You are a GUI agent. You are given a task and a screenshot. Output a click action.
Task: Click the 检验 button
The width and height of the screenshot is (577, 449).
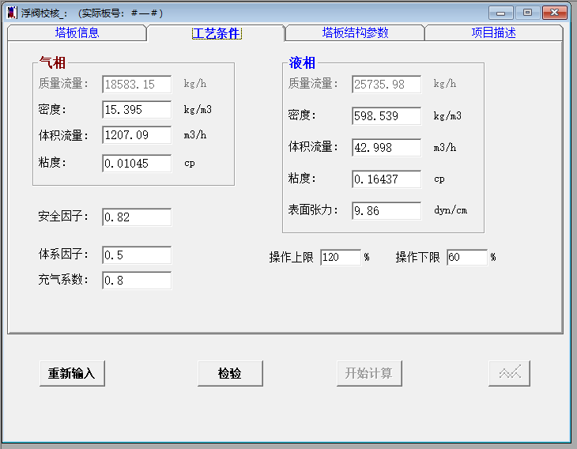[x=230, y=373]
